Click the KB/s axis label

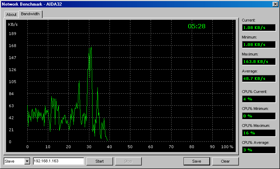coord(13,24)
